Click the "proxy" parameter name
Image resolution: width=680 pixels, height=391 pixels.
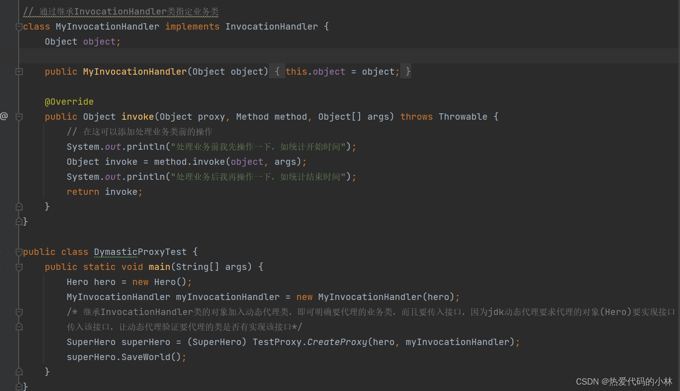point(211,117)
